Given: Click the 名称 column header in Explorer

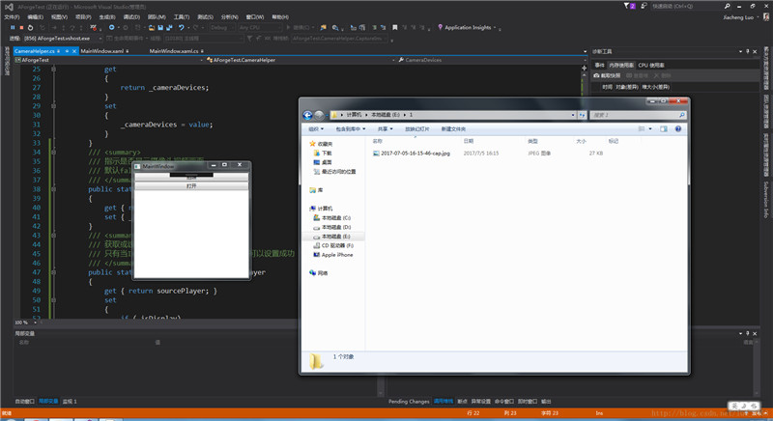Looking at the screenshot, I should [x=377, y=141].
